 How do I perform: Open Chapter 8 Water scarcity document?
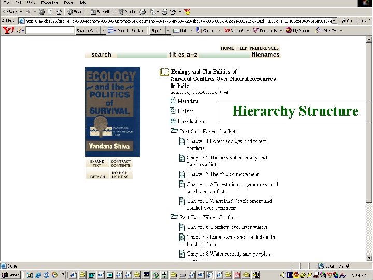point(182,254)
